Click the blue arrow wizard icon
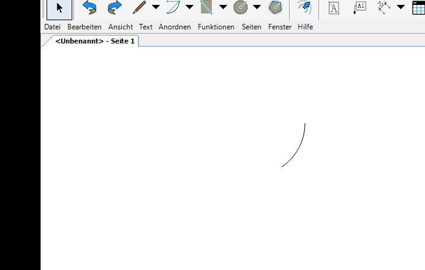This screenshot has height=270, width=425. pos(304,7)
